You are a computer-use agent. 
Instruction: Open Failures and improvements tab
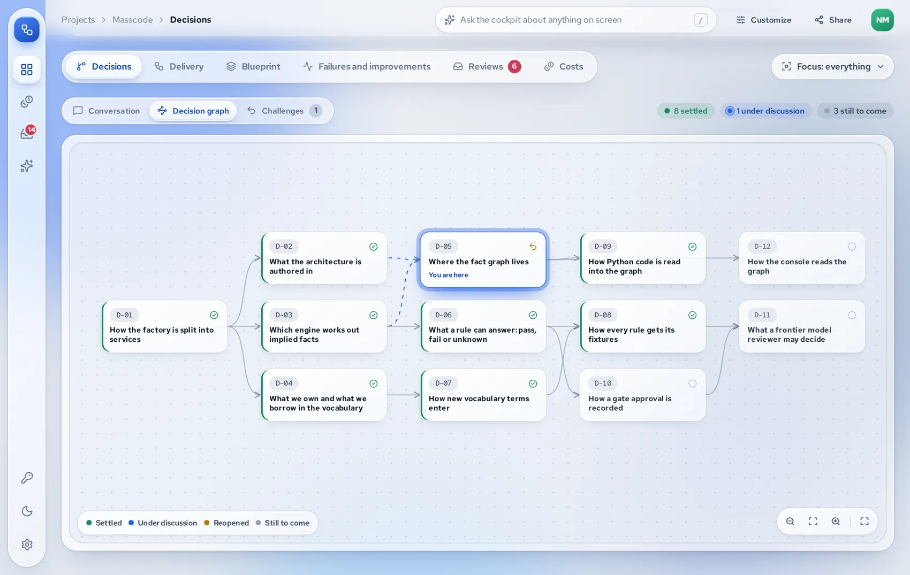tap(367, 66)
